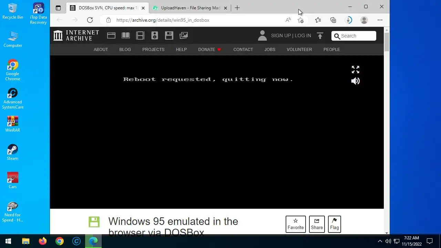Screen dimensions: 441x248
Task: Open Edge Settings and more menu
Action: [x=380, y=20]
